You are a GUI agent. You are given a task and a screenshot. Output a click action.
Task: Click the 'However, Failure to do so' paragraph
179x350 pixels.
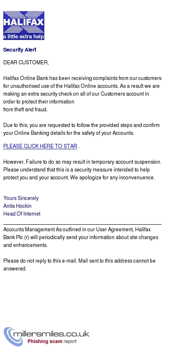[x=82, y=170]
